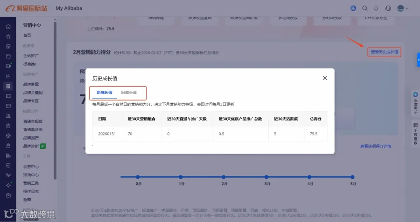Click the blue plus icon in header
Viewport: 420px width, 222px height.
pyautogui.click(x=353, y=8)
